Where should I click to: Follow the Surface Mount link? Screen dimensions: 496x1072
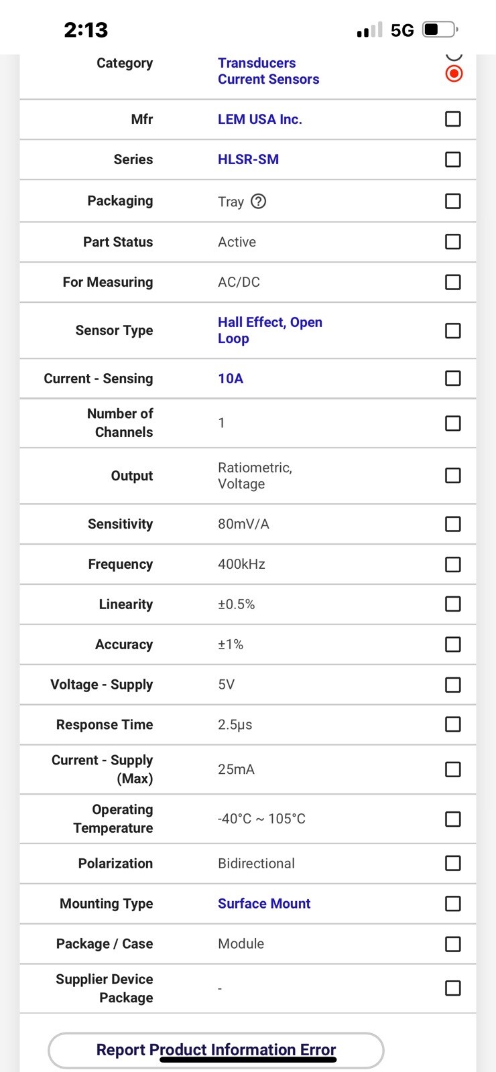[264, 904]
